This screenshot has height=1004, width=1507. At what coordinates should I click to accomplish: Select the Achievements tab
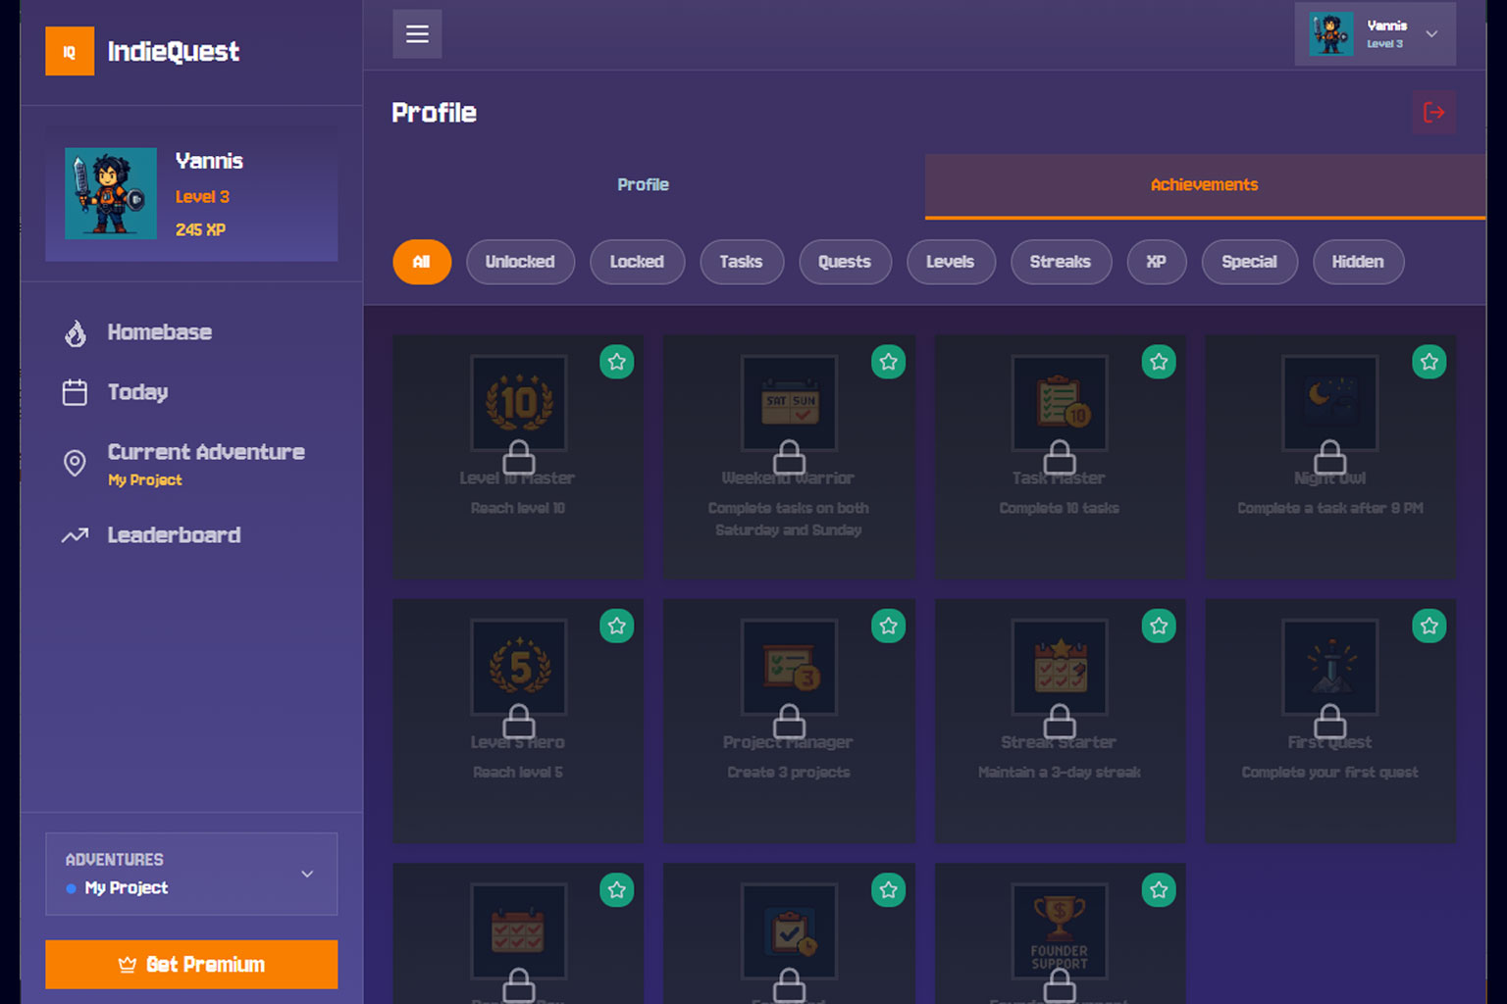click(1205, 185)
